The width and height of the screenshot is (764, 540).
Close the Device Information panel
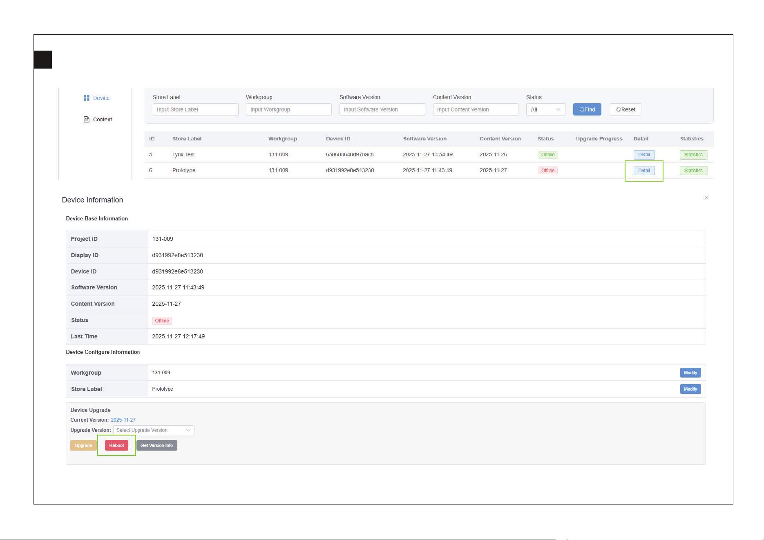pyautogui.click(x=707, y=198)
